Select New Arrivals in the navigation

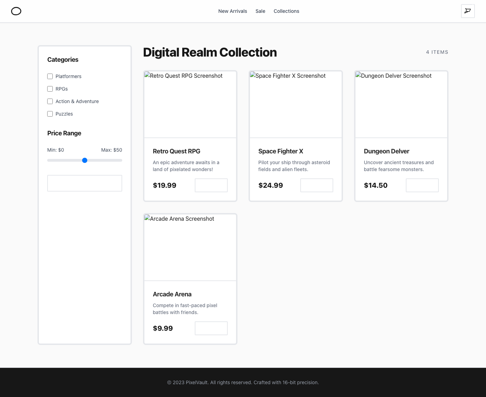coord(233,11)
